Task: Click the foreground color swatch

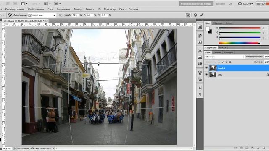Action: click(x=208, y=29)
